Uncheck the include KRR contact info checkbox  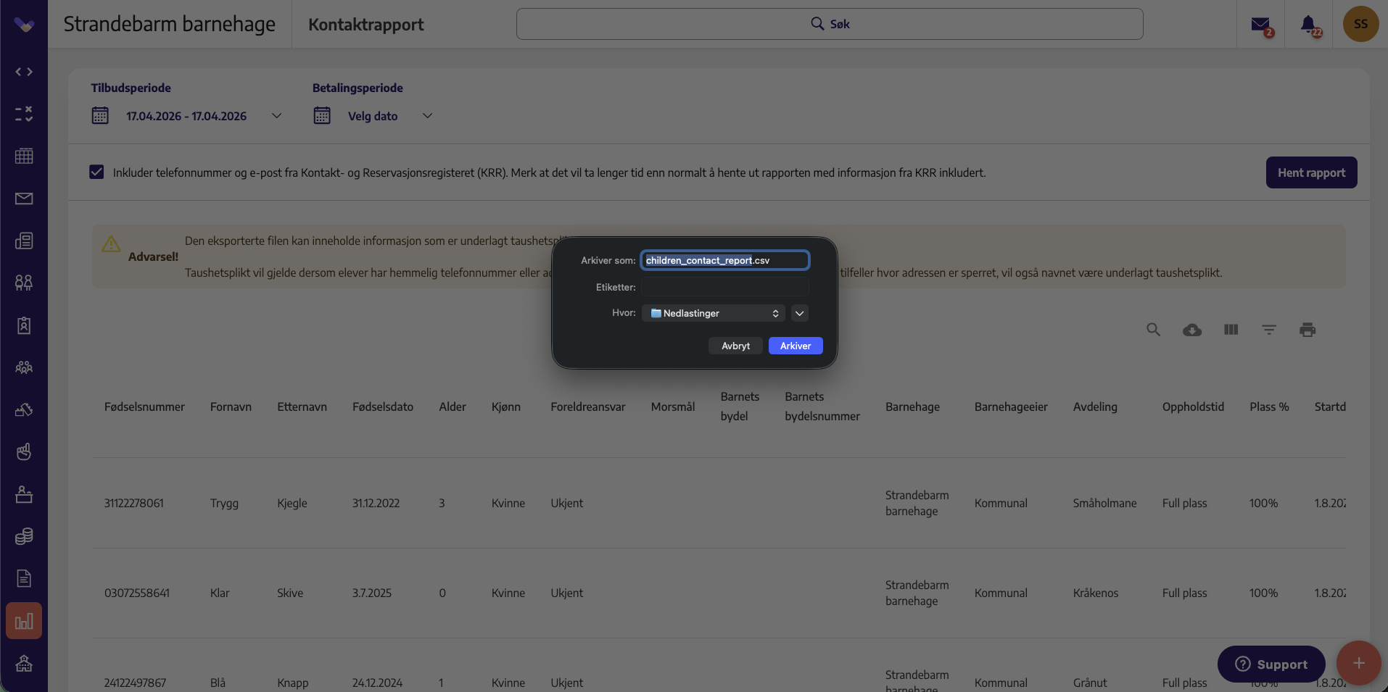[x=96, y=172]
